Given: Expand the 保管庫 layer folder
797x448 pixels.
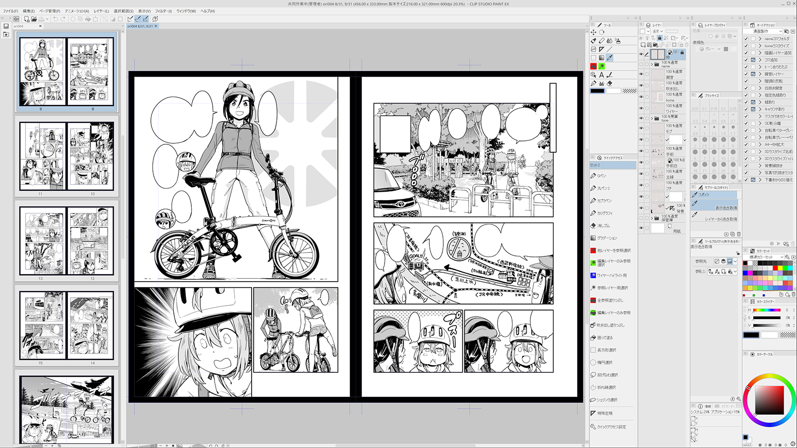Looking at the screenshot, I should (x=652, y=219).
